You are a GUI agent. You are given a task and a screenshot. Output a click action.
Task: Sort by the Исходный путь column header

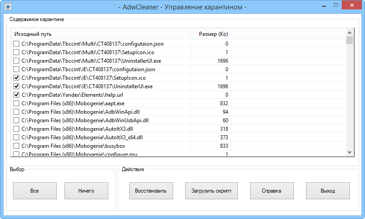[101, 34]
